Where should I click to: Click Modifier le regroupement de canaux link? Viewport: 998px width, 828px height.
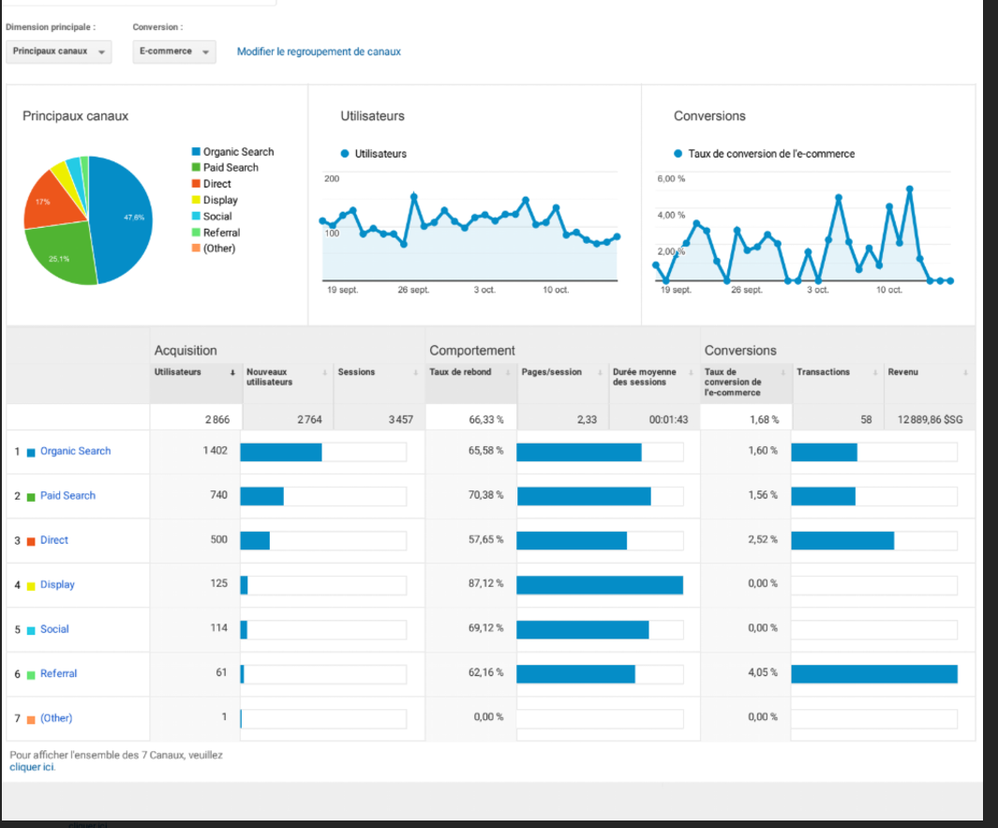point(319,52)
